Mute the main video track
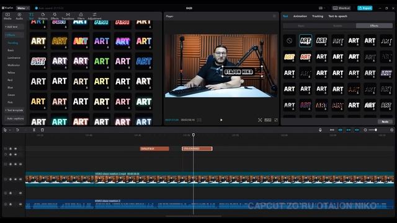This screenshot has width=397, height=223. pyautogui.click(x=20, y=179)
